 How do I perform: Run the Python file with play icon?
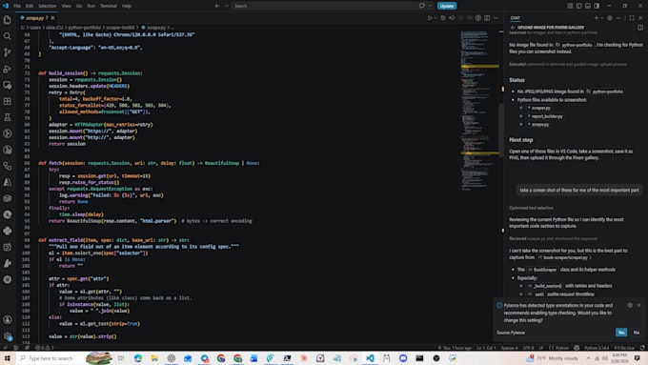click(x=430, y=18)
